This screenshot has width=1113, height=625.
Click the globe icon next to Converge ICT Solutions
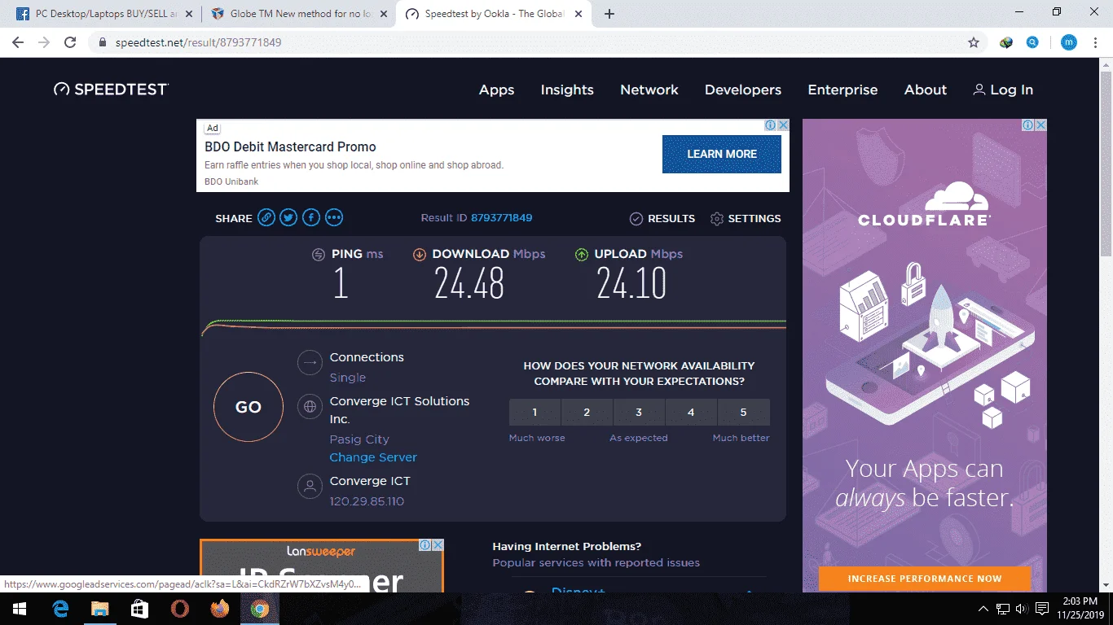310,406
